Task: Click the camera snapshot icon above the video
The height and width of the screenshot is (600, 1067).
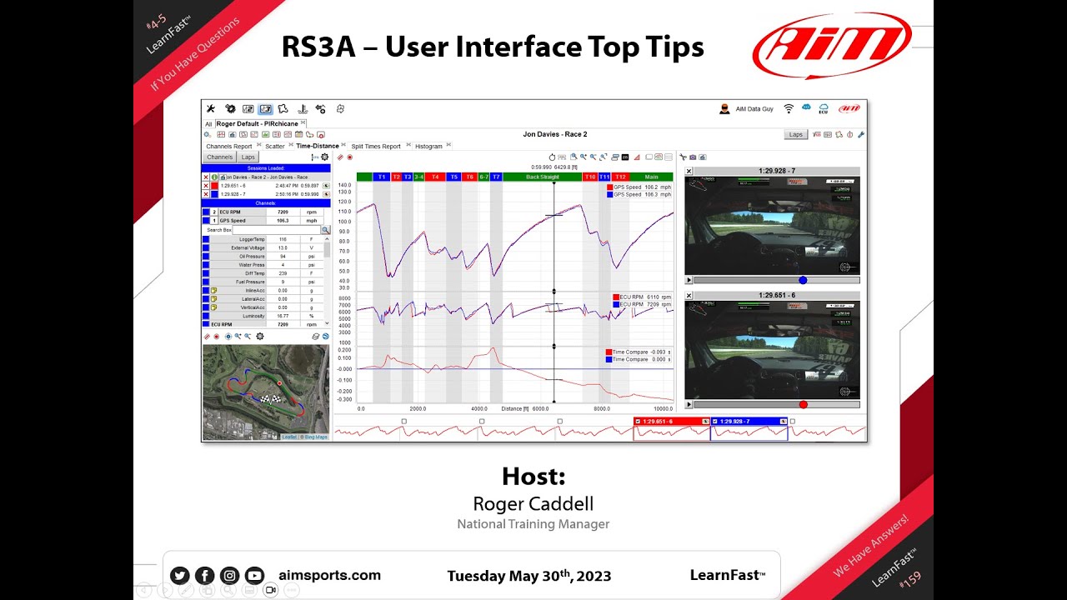Action: (693, 157)
